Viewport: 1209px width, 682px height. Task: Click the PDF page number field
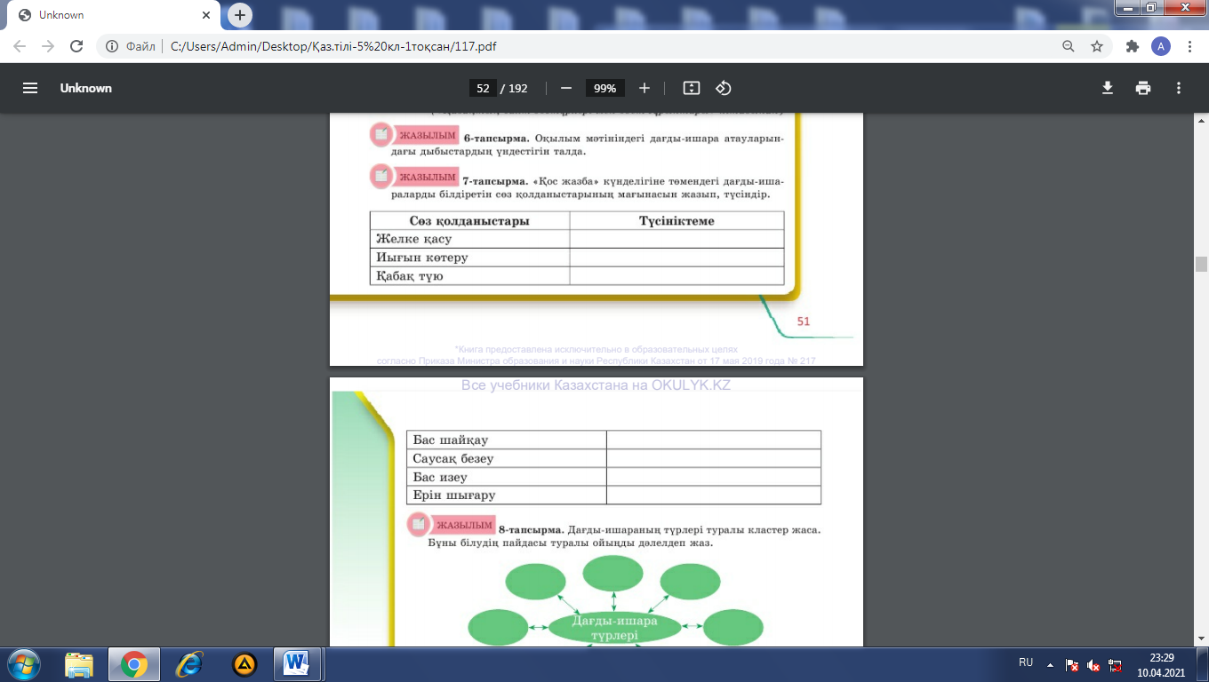pos(483,88)
